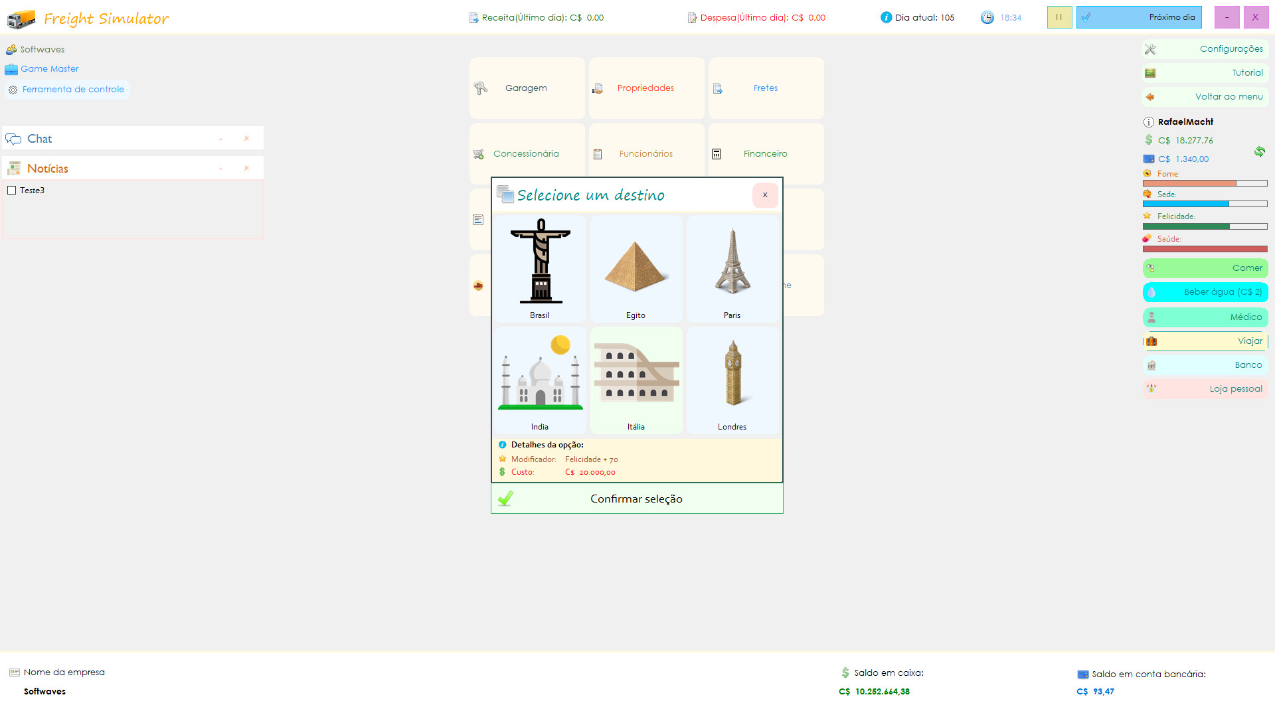This screenshot has height=717, width=1275.
Task: Click the Fome hunger progress bar
Action: point(1205,183)
